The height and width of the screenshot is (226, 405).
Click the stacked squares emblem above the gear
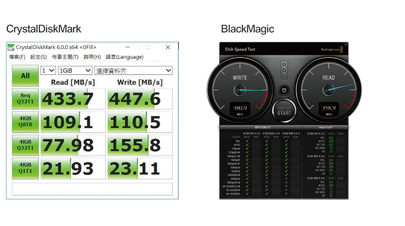[284, 70]
